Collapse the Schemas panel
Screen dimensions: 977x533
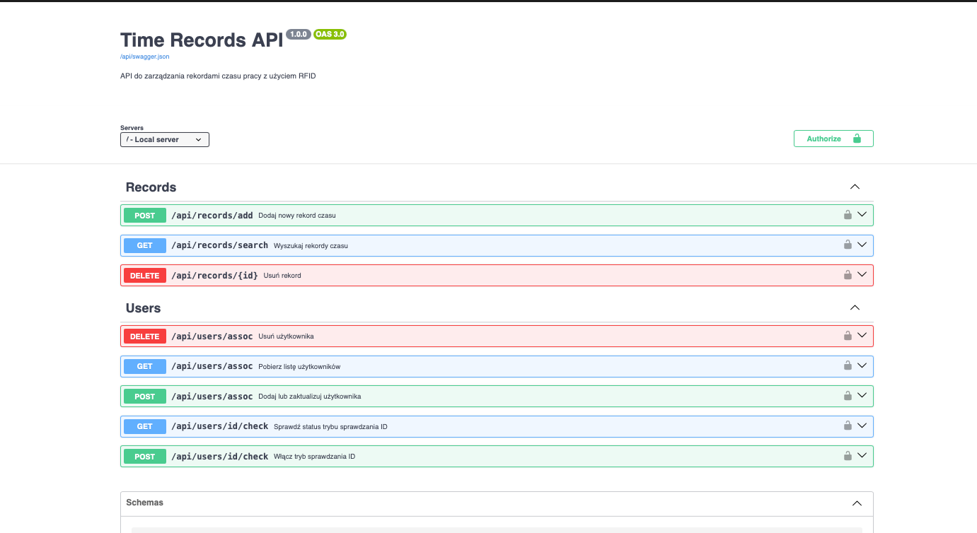coord(857,503)
